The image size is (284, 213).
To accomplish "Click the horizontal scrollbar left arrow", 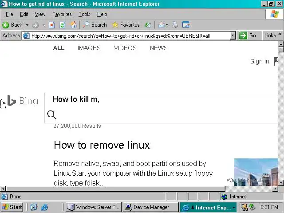I will [3, 189].
